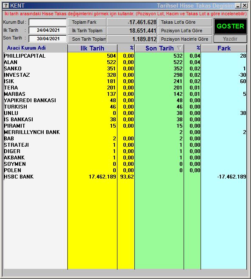
Task: Click HSBC BANK Fark value -17.462.189
Action: (231, 177)
